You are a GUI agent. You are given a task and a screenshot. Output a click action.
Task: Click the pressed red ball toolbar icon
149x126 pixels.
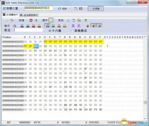click(93, 26)
